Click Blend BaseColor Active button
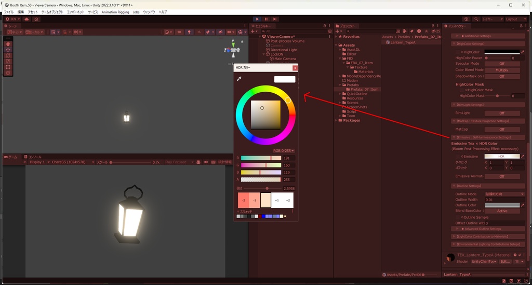532x285 pixels. click(x=502, y=211)
